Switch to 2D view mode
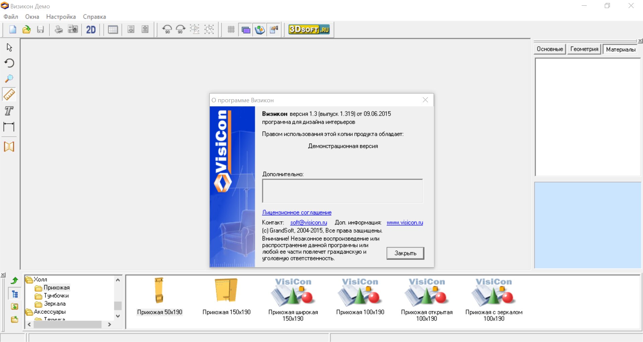 tap(91, 30)
